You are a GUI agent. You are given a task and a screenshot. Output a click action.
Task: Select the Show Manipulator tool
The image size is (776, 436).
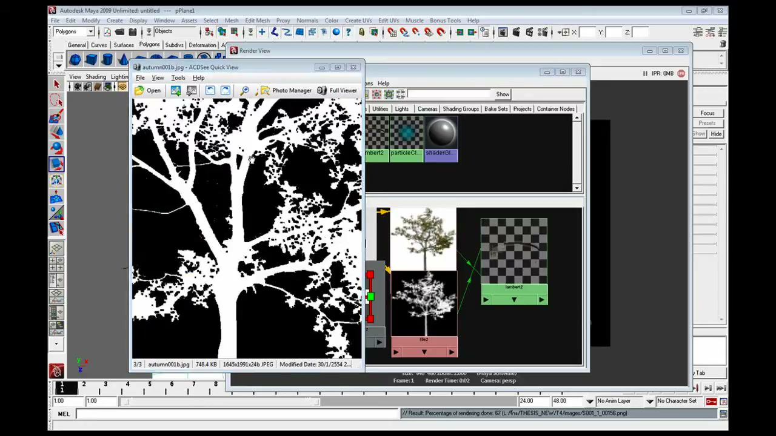tap(56, 212)
